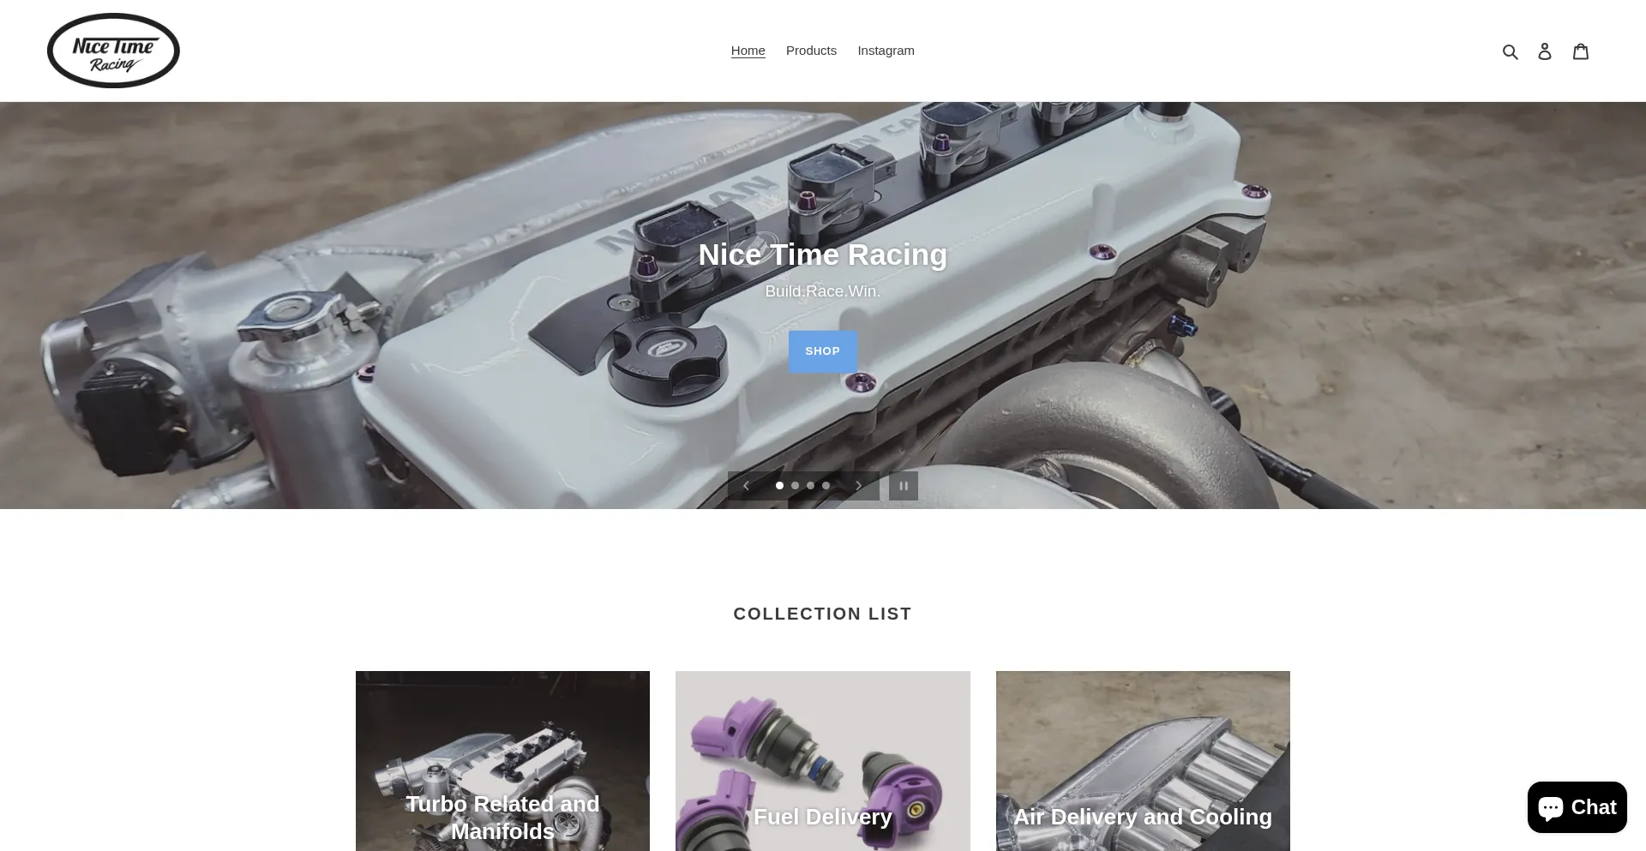This screenshot has width=1646, height=851.
Task: Open the search magnifier icon
Action: [x=1511, y=51]
